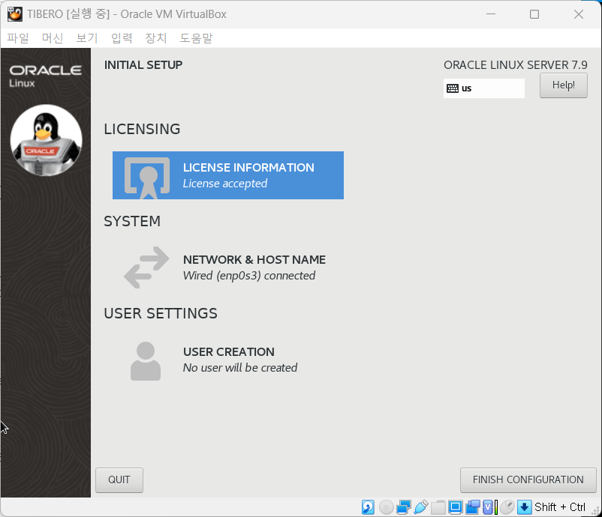Click the keyboard layout icon beside us
Image resolution: width=602 pixels, height=517 pixels.
(x=453, y=88)
